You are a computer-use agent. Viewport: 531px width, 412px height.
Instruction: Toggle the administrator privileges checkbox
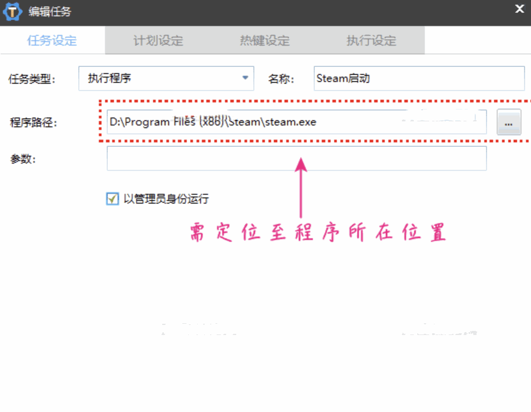(112, 199)
